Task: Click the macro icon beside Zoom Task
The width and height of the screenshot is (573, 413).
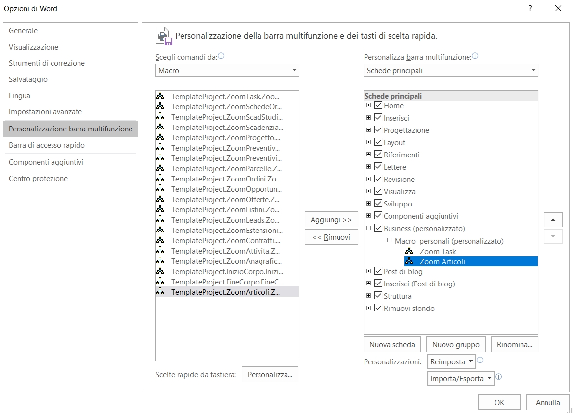Action: coord(409,251)
